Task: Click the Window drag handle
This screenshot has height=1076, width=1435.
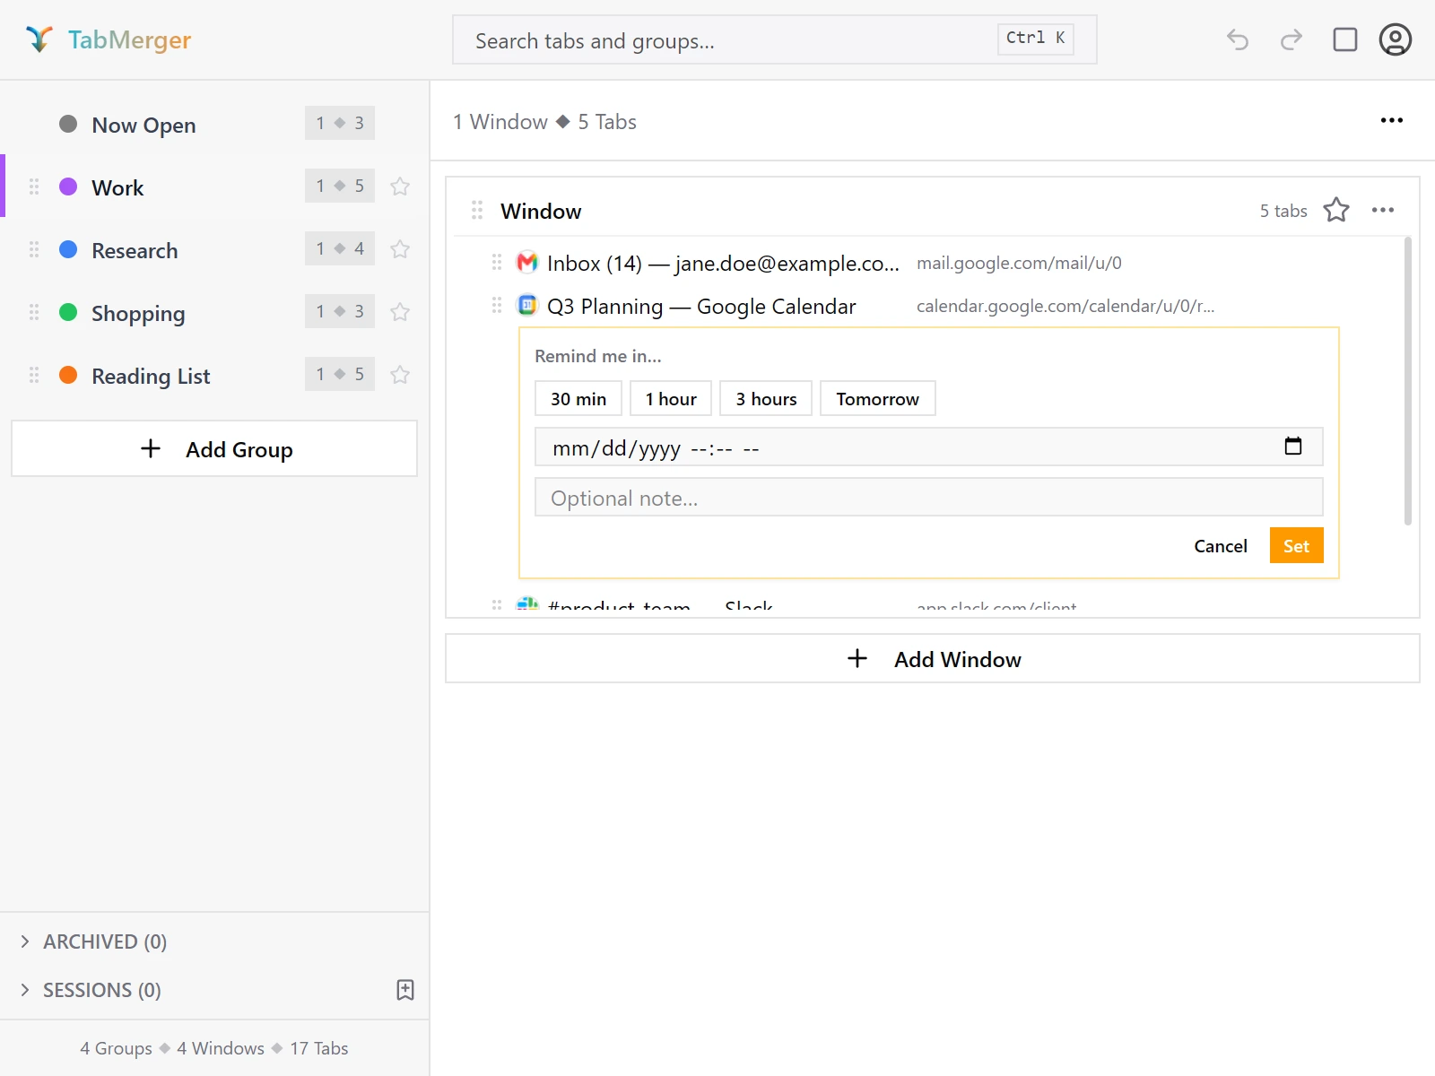Action: 477,210
